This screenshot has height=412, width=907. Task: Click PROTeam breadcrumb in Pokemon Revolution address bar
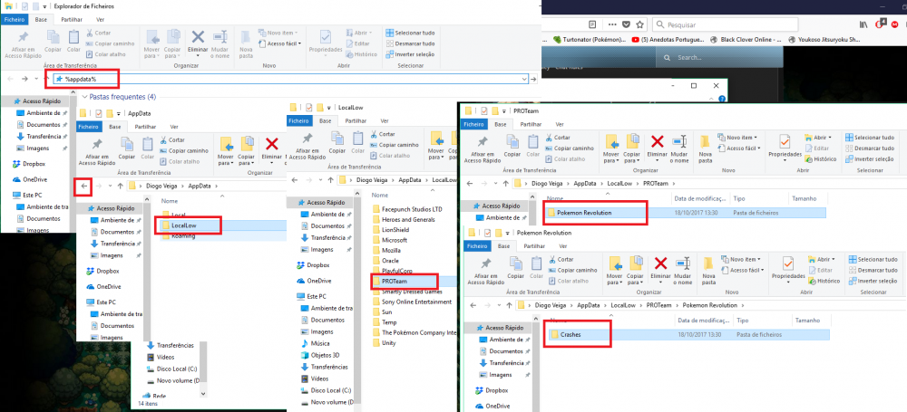[658, 304]
